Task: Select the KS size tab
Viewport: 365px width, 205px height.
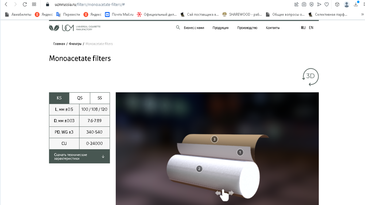Action: (x=59, y=98)
